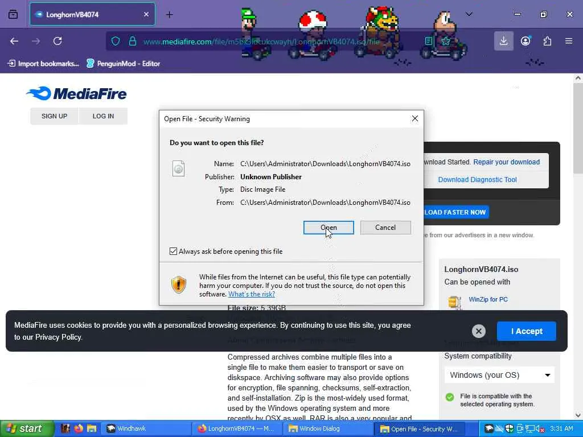Open the WinZip for PC link

(x=488, y=299)
